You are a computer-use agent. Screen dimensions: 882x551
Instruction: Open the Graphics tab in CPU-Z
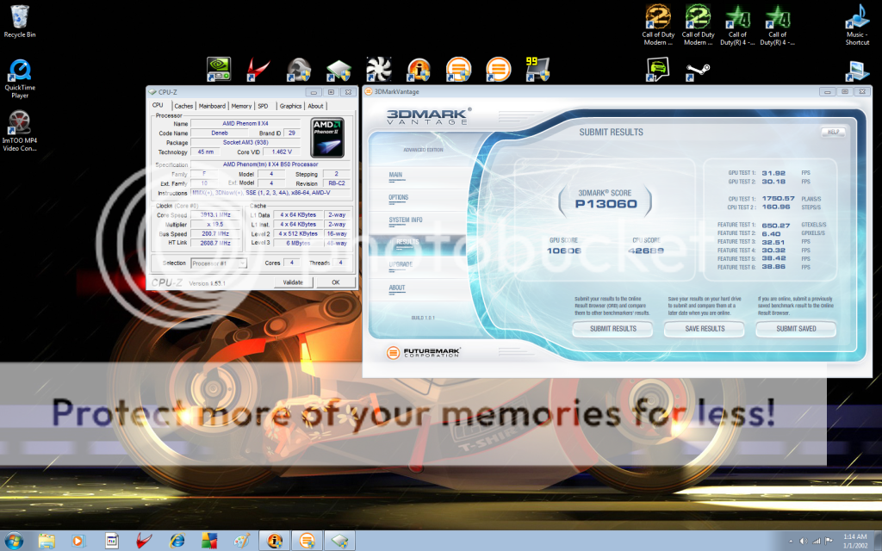290,106
